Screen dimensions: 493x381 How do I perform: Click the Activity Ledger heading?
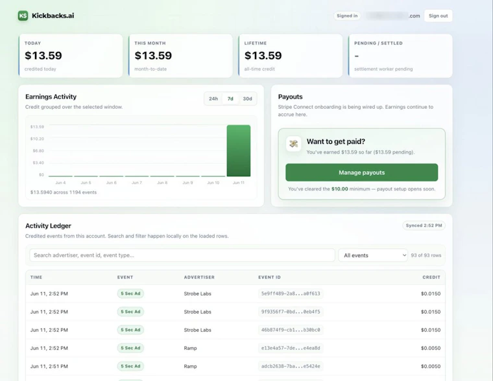pyautogui.click(x=48, y=226)
